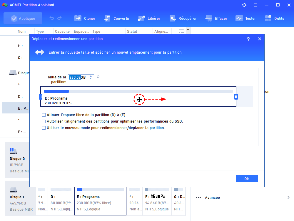Click the Statut column header
The image size is (294, 221).
coord(132,32)
